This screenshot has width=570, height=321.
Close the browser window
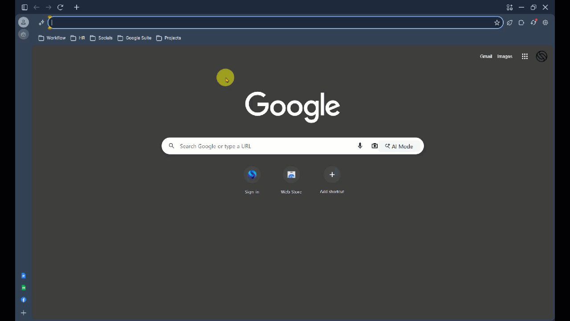pos(546,7)
